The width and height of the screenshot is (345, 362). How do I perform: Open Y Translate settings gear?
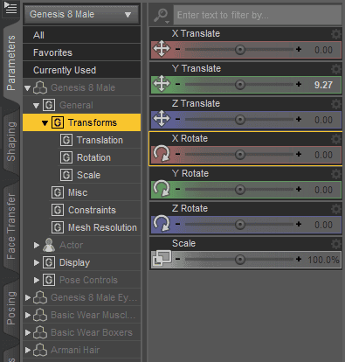point(336,69)
